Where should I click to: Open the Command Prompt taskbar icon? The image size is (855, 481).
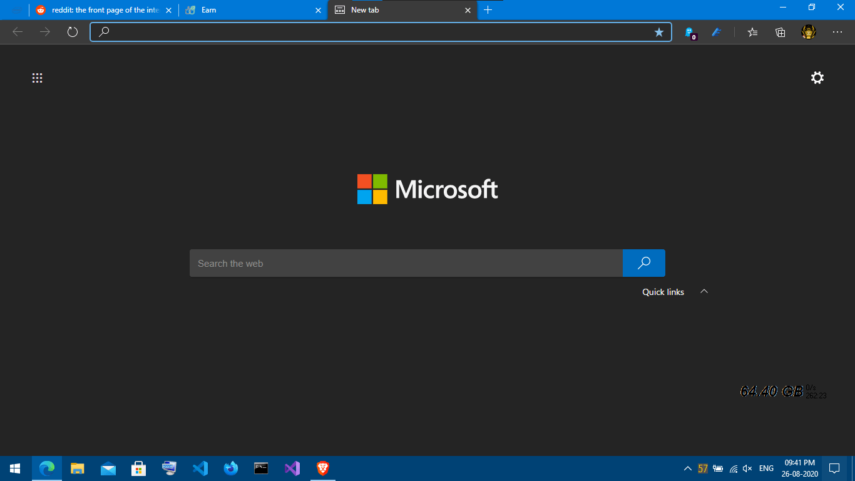pos(262,468)
